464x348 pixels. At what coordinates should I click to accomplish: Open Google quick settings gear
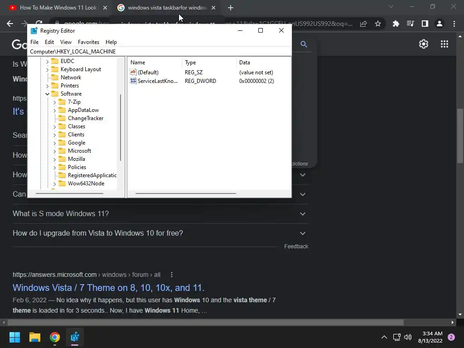coord(424,44)
